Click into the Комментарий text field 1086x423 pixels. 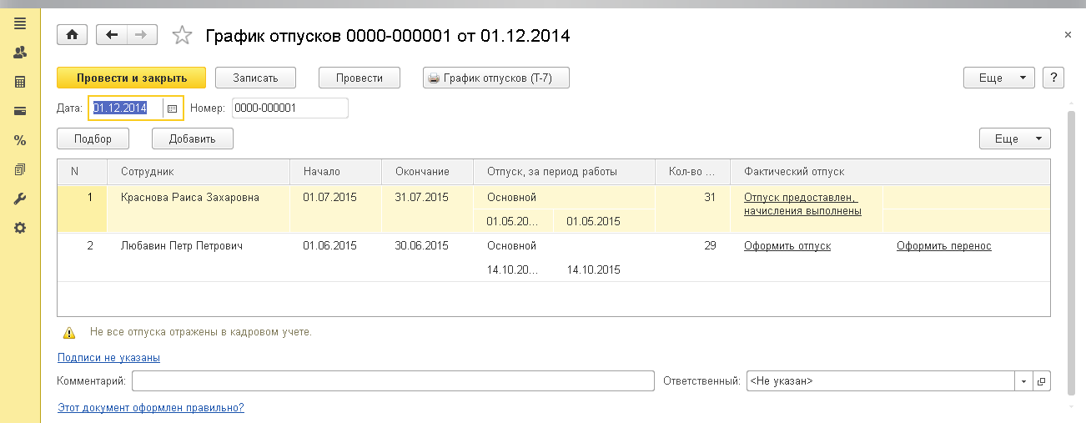pos(392,381)
